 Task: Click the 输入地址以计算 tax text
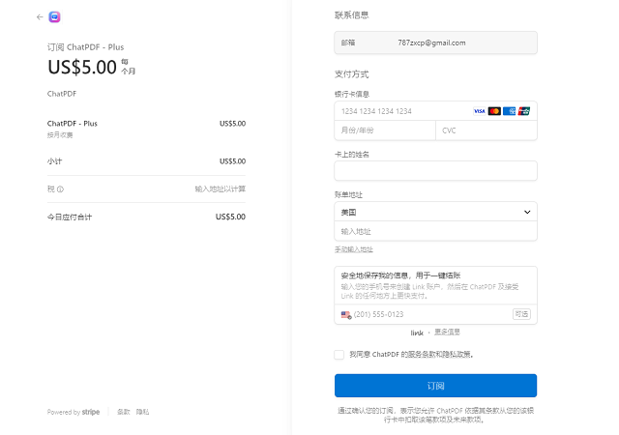(x=221, y=189)
